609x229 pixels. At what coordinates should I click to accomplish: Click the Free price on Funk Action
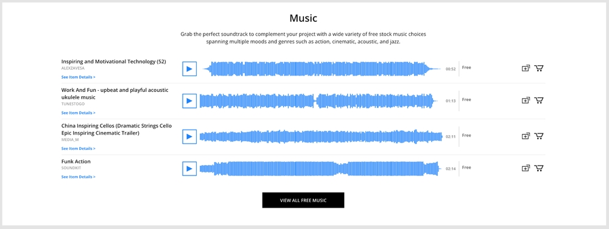coord(466,167)
